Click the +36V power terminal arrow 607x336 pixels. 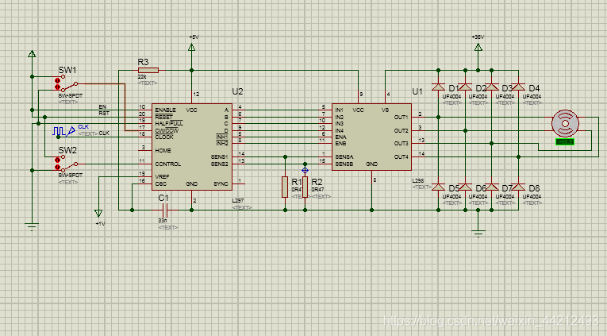pyautogui.click(x=478, y=48)
